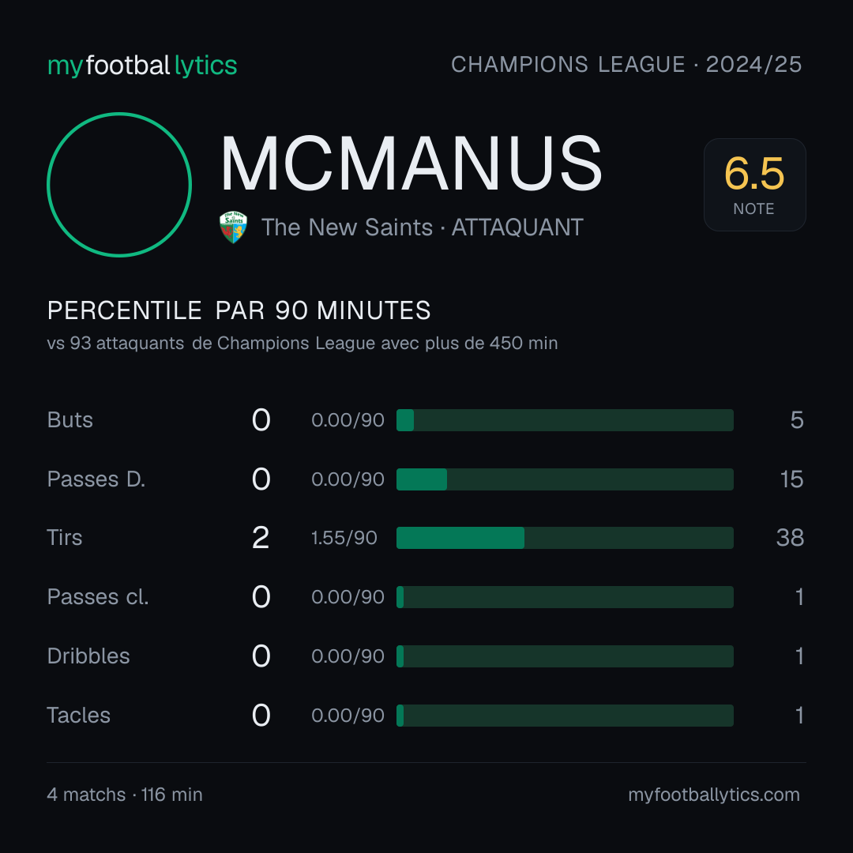Image resolution: width=853 pixels, height=853 pixels.
Task: Click the Champions League 2024/25 label
Action: pos(626,64)
